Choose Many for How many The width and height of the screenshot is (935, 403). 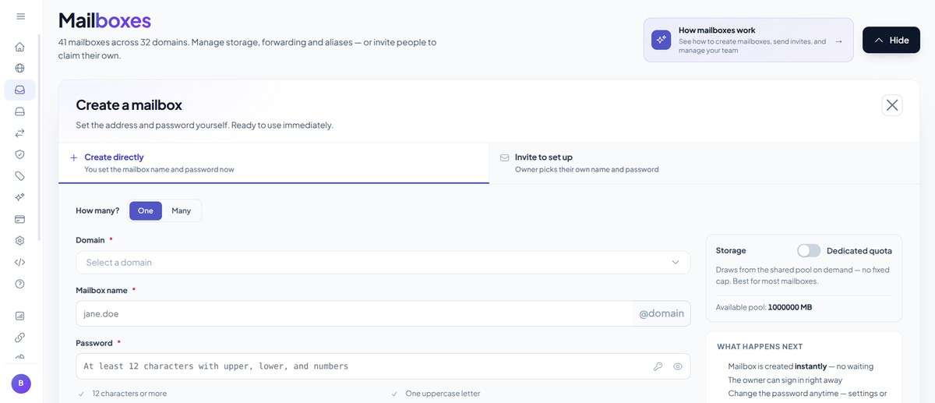click(182, 210)
